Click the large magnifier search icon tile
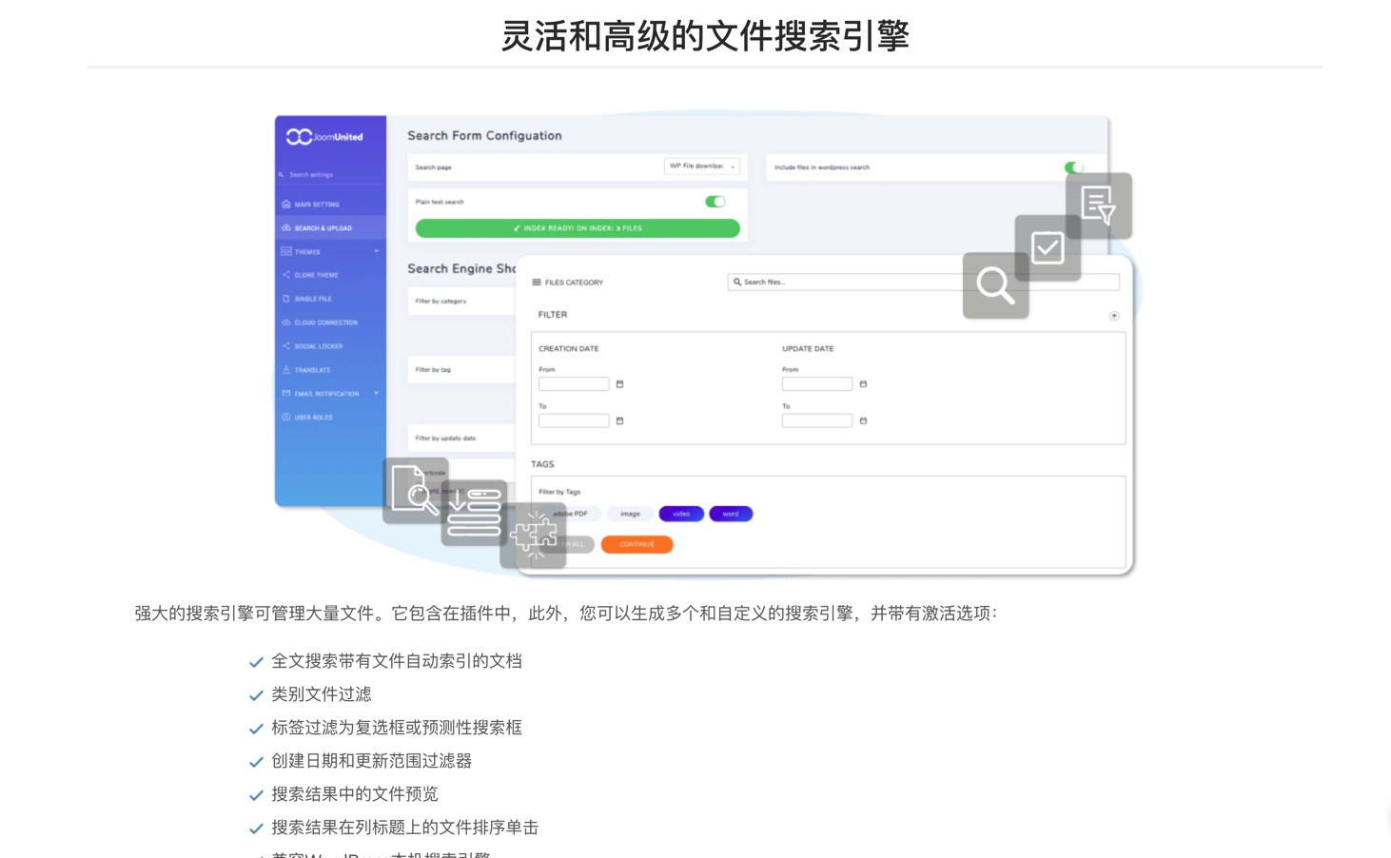Image resolution: width=1391 pixels, height=858 pixels. [x=995, y=285]
